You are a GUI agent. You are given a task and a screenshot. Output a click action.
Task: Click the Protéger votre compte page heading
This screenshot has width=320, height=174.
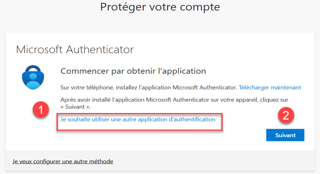click(160, 7)
